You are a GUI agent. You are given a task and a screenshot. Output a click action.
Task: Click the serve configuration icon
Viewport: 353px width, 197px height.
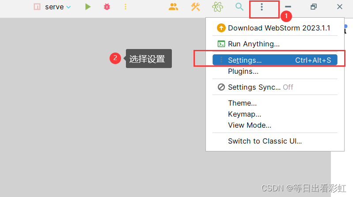[37, 7]
